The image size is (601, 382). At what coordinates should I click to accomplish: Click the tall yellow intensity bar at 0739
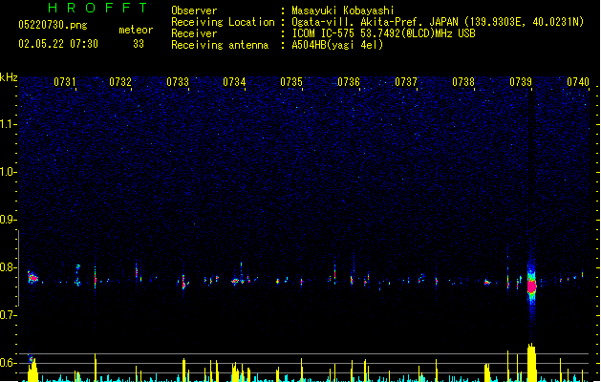click(x=531, y=363)
